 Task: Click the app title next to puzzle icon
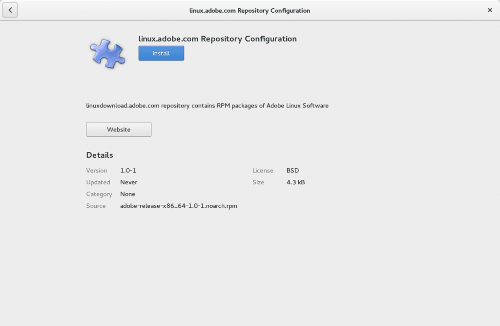click(x=217, y=39)
